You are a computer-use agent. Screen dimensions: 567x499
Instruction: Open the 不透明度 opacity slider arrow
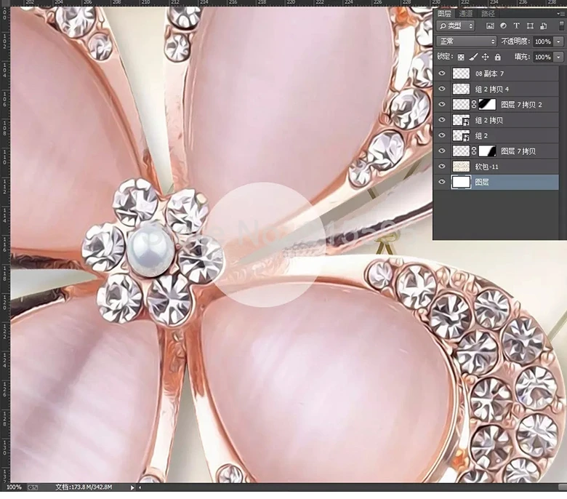[559, 41]
